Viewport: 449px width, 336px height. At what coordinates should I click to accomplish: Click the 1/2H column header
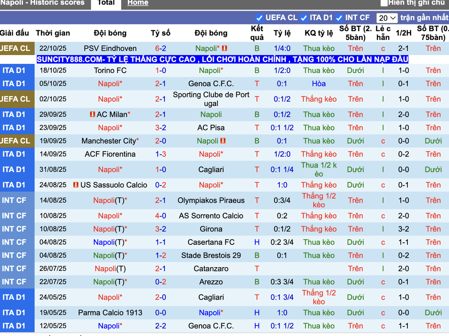coord(404,33)
